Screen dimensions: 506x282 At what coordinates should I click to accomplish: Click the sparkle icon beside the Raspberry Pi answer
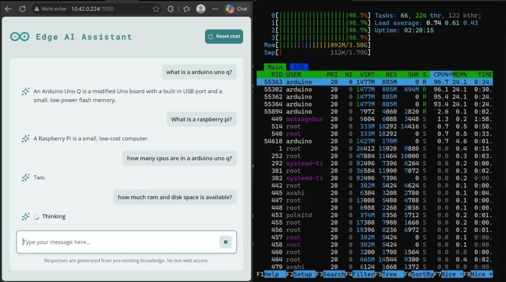pyautogui.click(x=26, y=139)
